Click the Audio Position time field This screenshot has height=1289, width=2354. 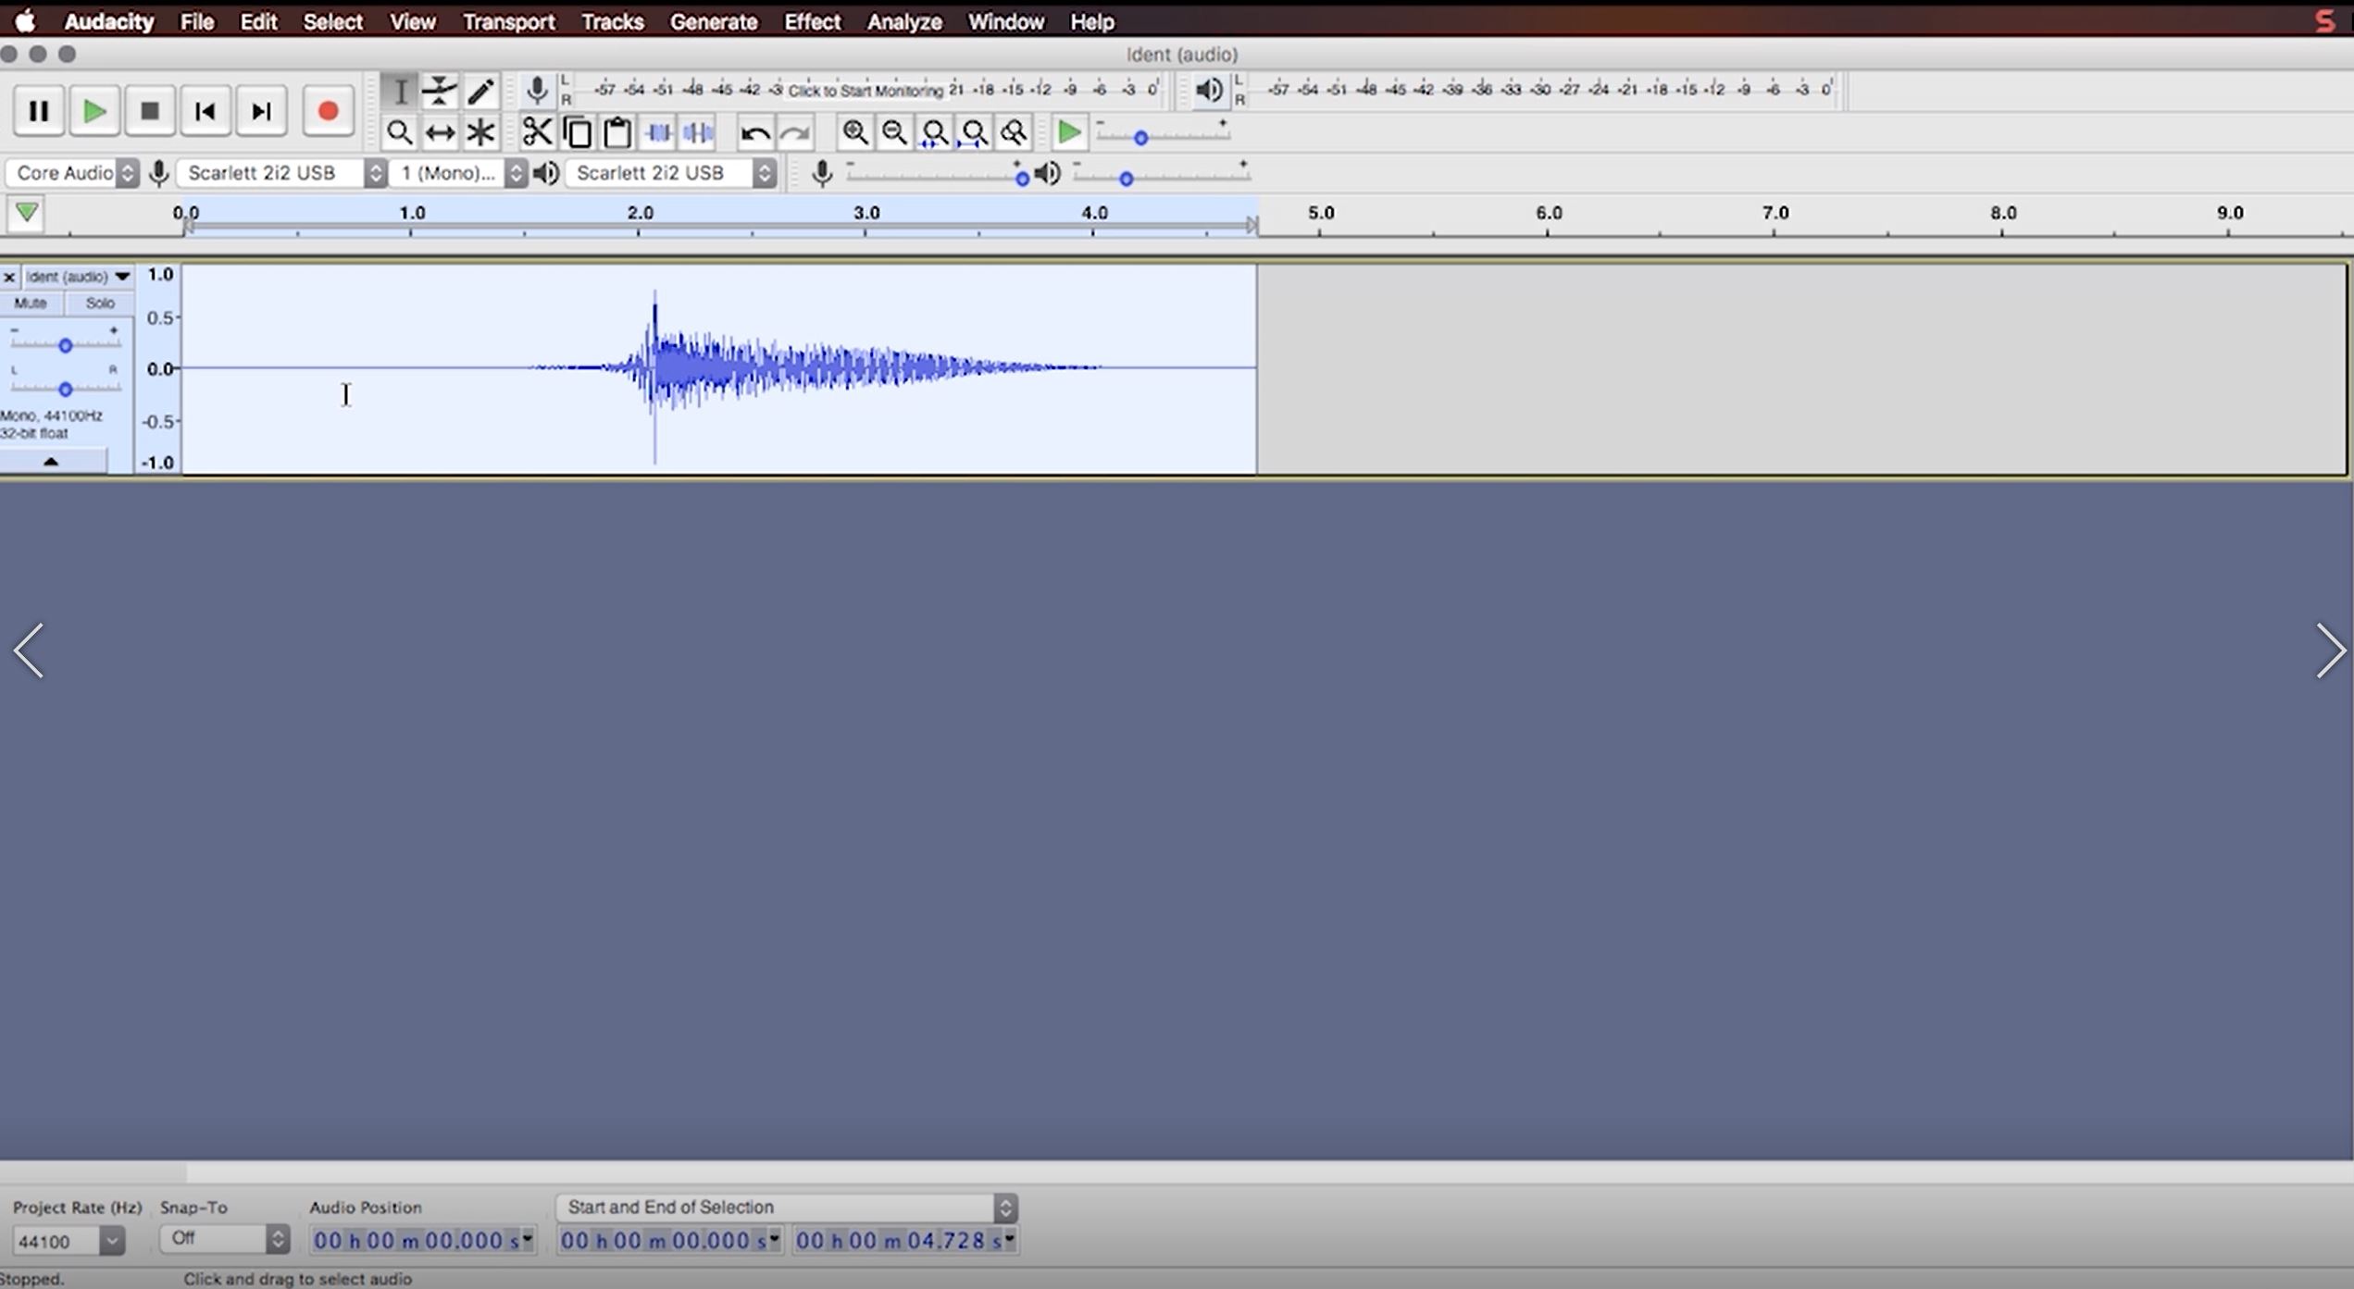click(418, 1240)
